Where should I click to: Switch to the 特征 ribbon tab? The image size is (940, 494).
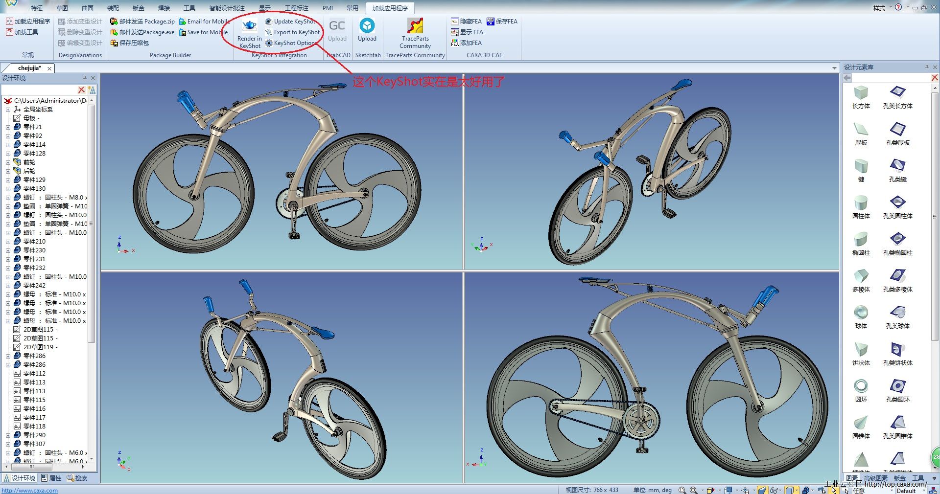(37, 8)
